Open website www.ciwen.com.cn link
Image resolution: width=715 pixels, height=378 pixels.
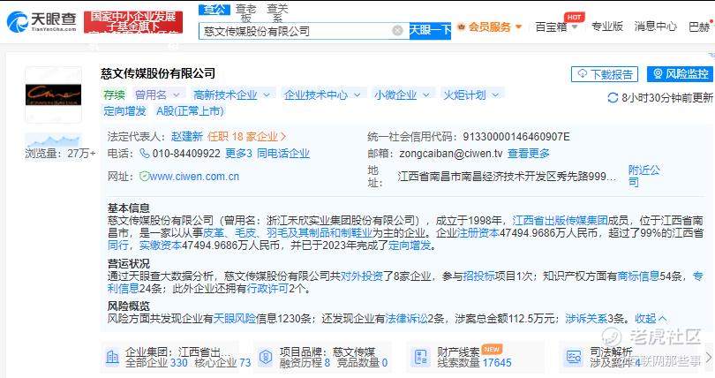[x=195, y=177]
